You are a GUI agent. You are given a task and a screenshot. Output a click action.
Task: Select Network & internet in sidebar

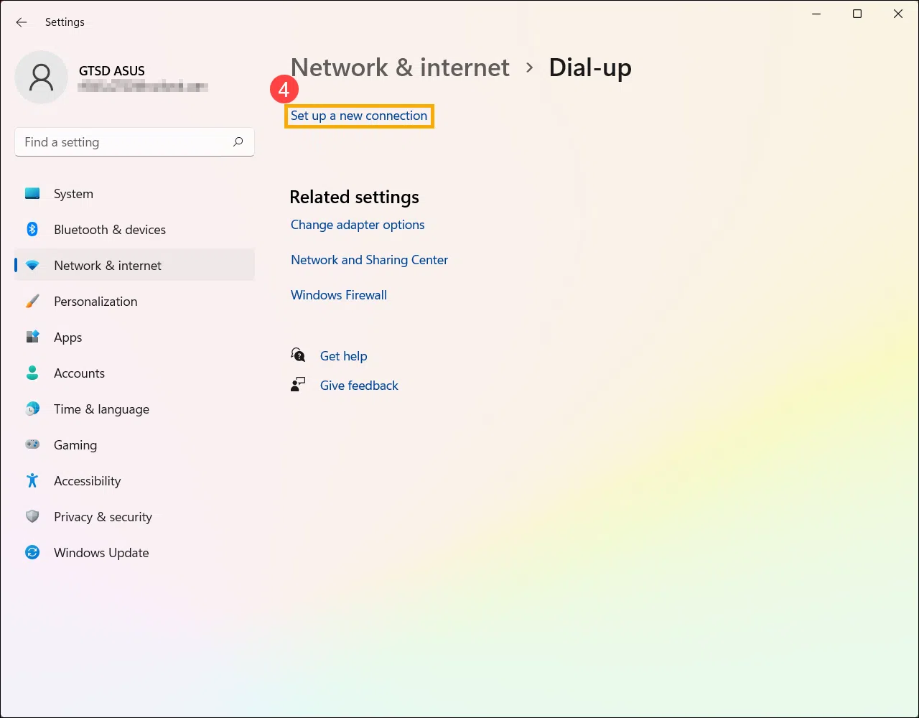pyautogui.click(x=108, y=266)
